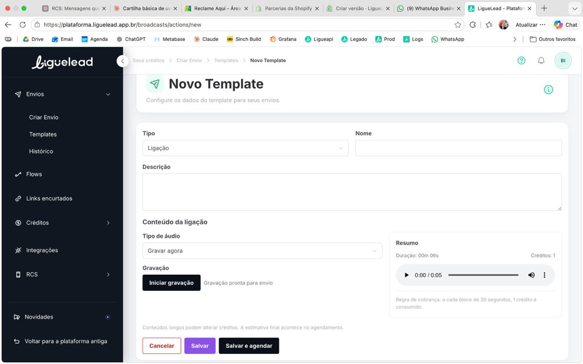Mute the audio player volume
This screenshot has height=364, width=583.
pyautogui.click(x=531, y=275)
